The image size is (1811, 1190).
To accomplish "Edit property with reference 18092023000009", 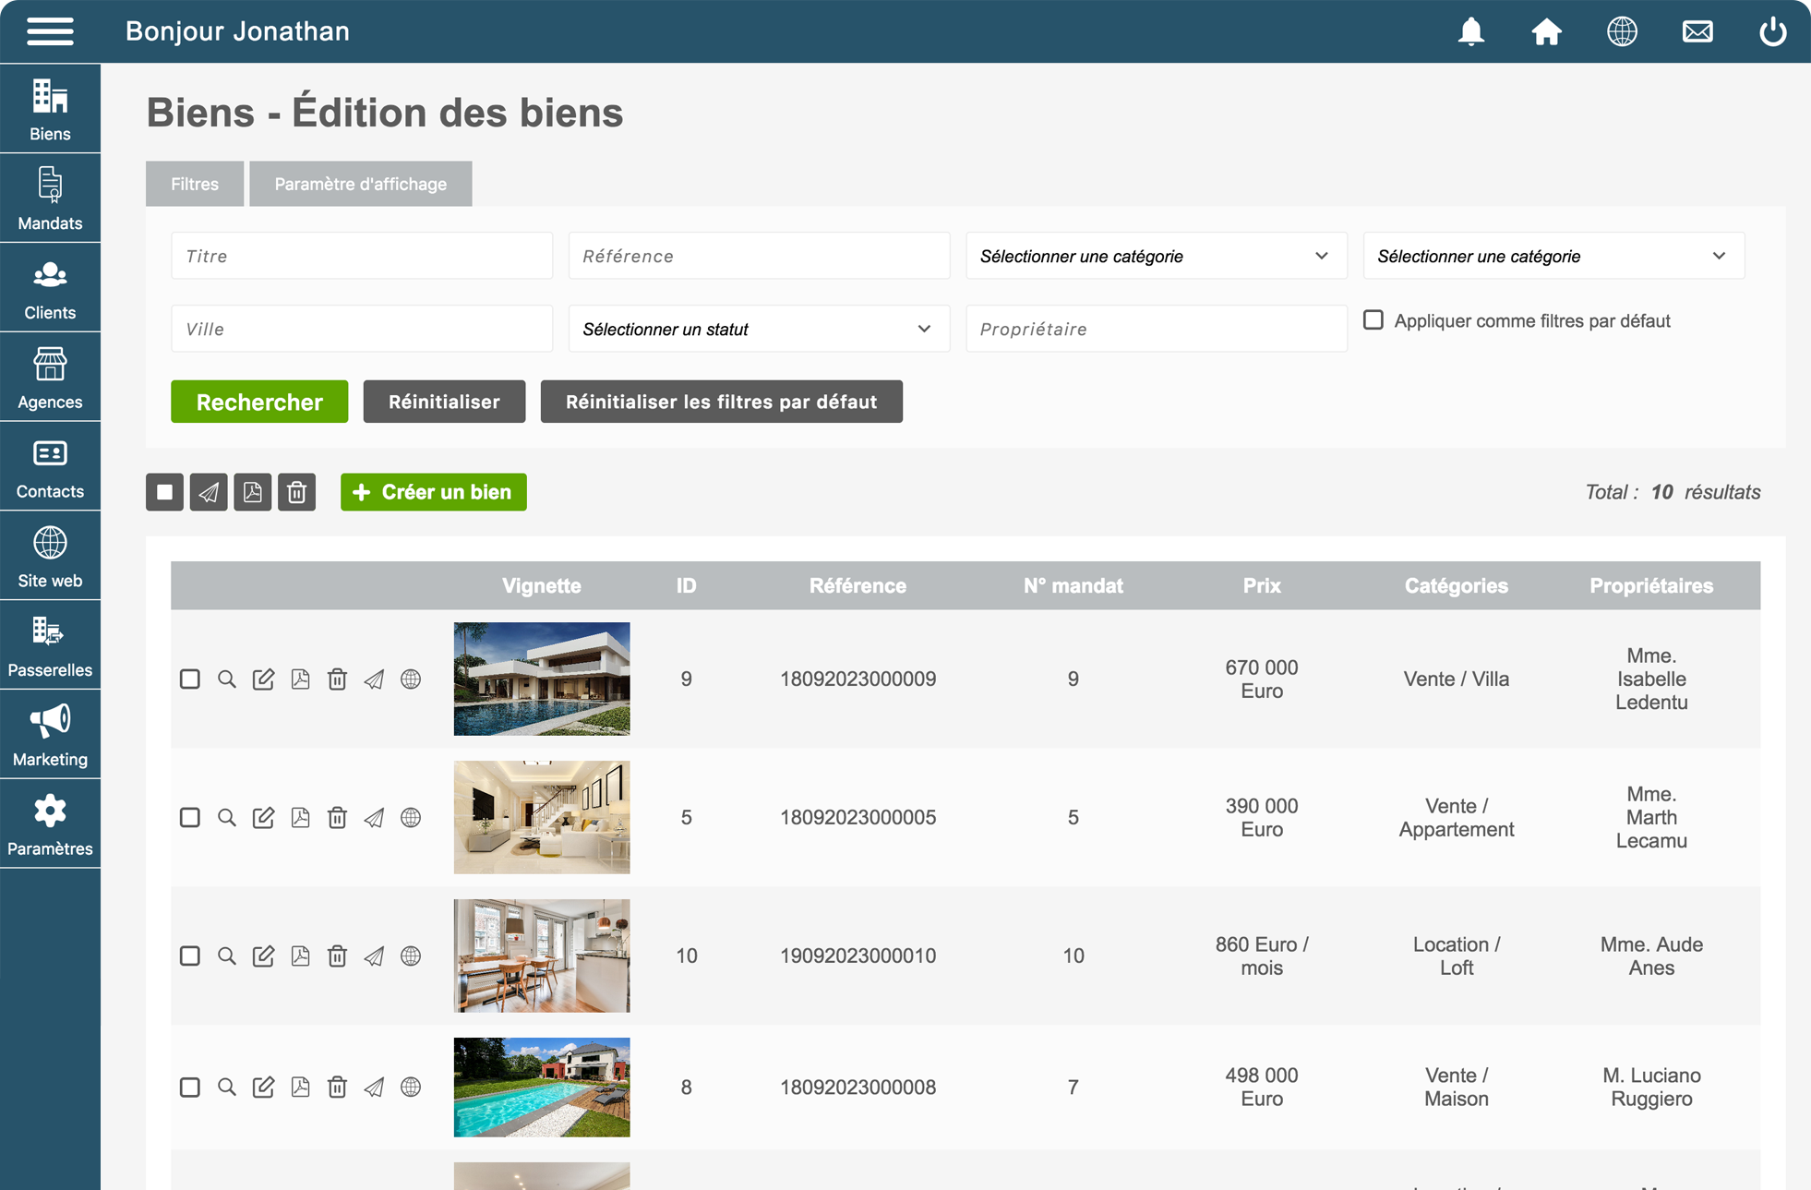I will [263, 679].
